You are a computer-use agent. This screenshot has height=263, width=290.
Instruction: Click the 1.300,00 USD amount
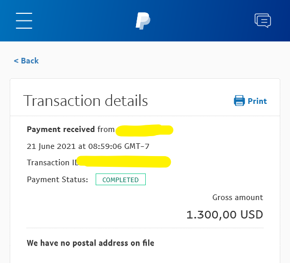coord(225,215)
